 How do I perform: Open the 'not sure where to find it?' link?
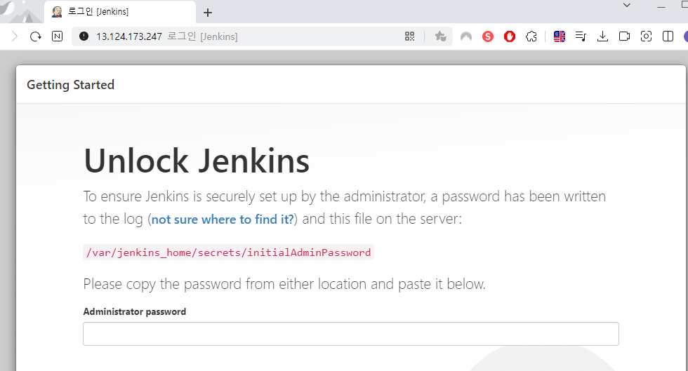tap(223, 219)
